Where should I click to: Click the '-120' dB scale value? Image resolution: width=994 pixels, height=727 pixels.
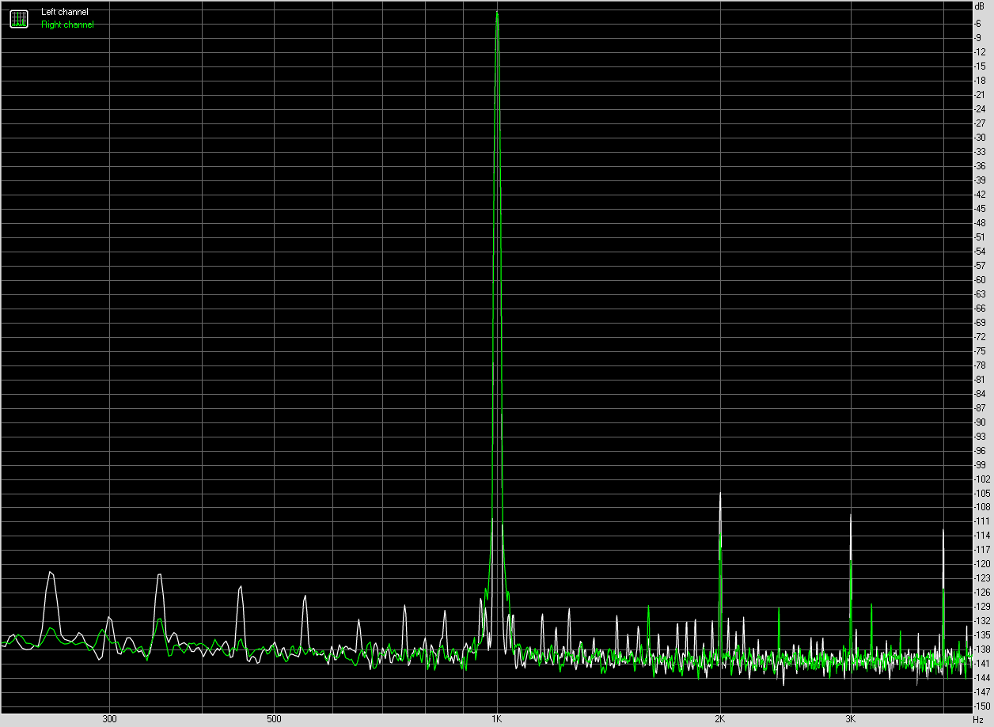click(982, 563)
